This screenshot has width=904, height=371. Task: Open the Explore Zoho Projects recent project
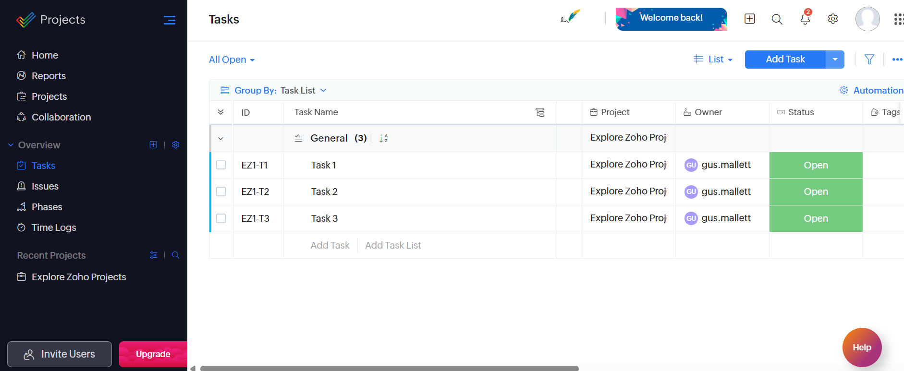pos(79,277)
